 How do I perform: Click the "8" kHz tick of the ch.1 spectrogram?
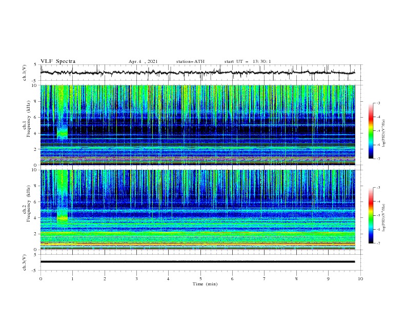[36, 101]
